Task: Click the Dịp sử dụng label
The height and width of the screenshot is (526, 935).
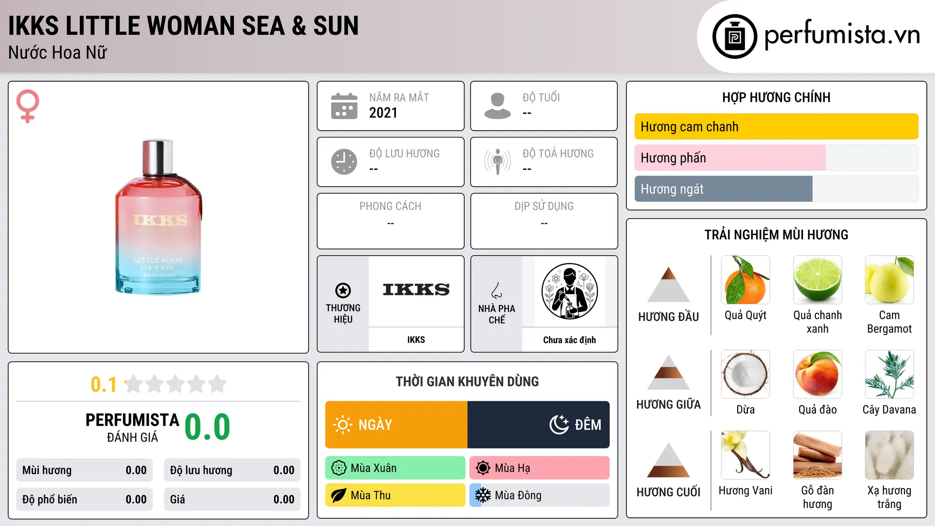Action: click(544, 206)
